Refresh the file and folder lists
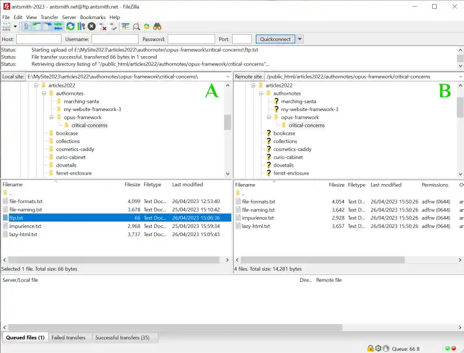The width and height of the screenshot is (464, 353). (x=70, y=27)
